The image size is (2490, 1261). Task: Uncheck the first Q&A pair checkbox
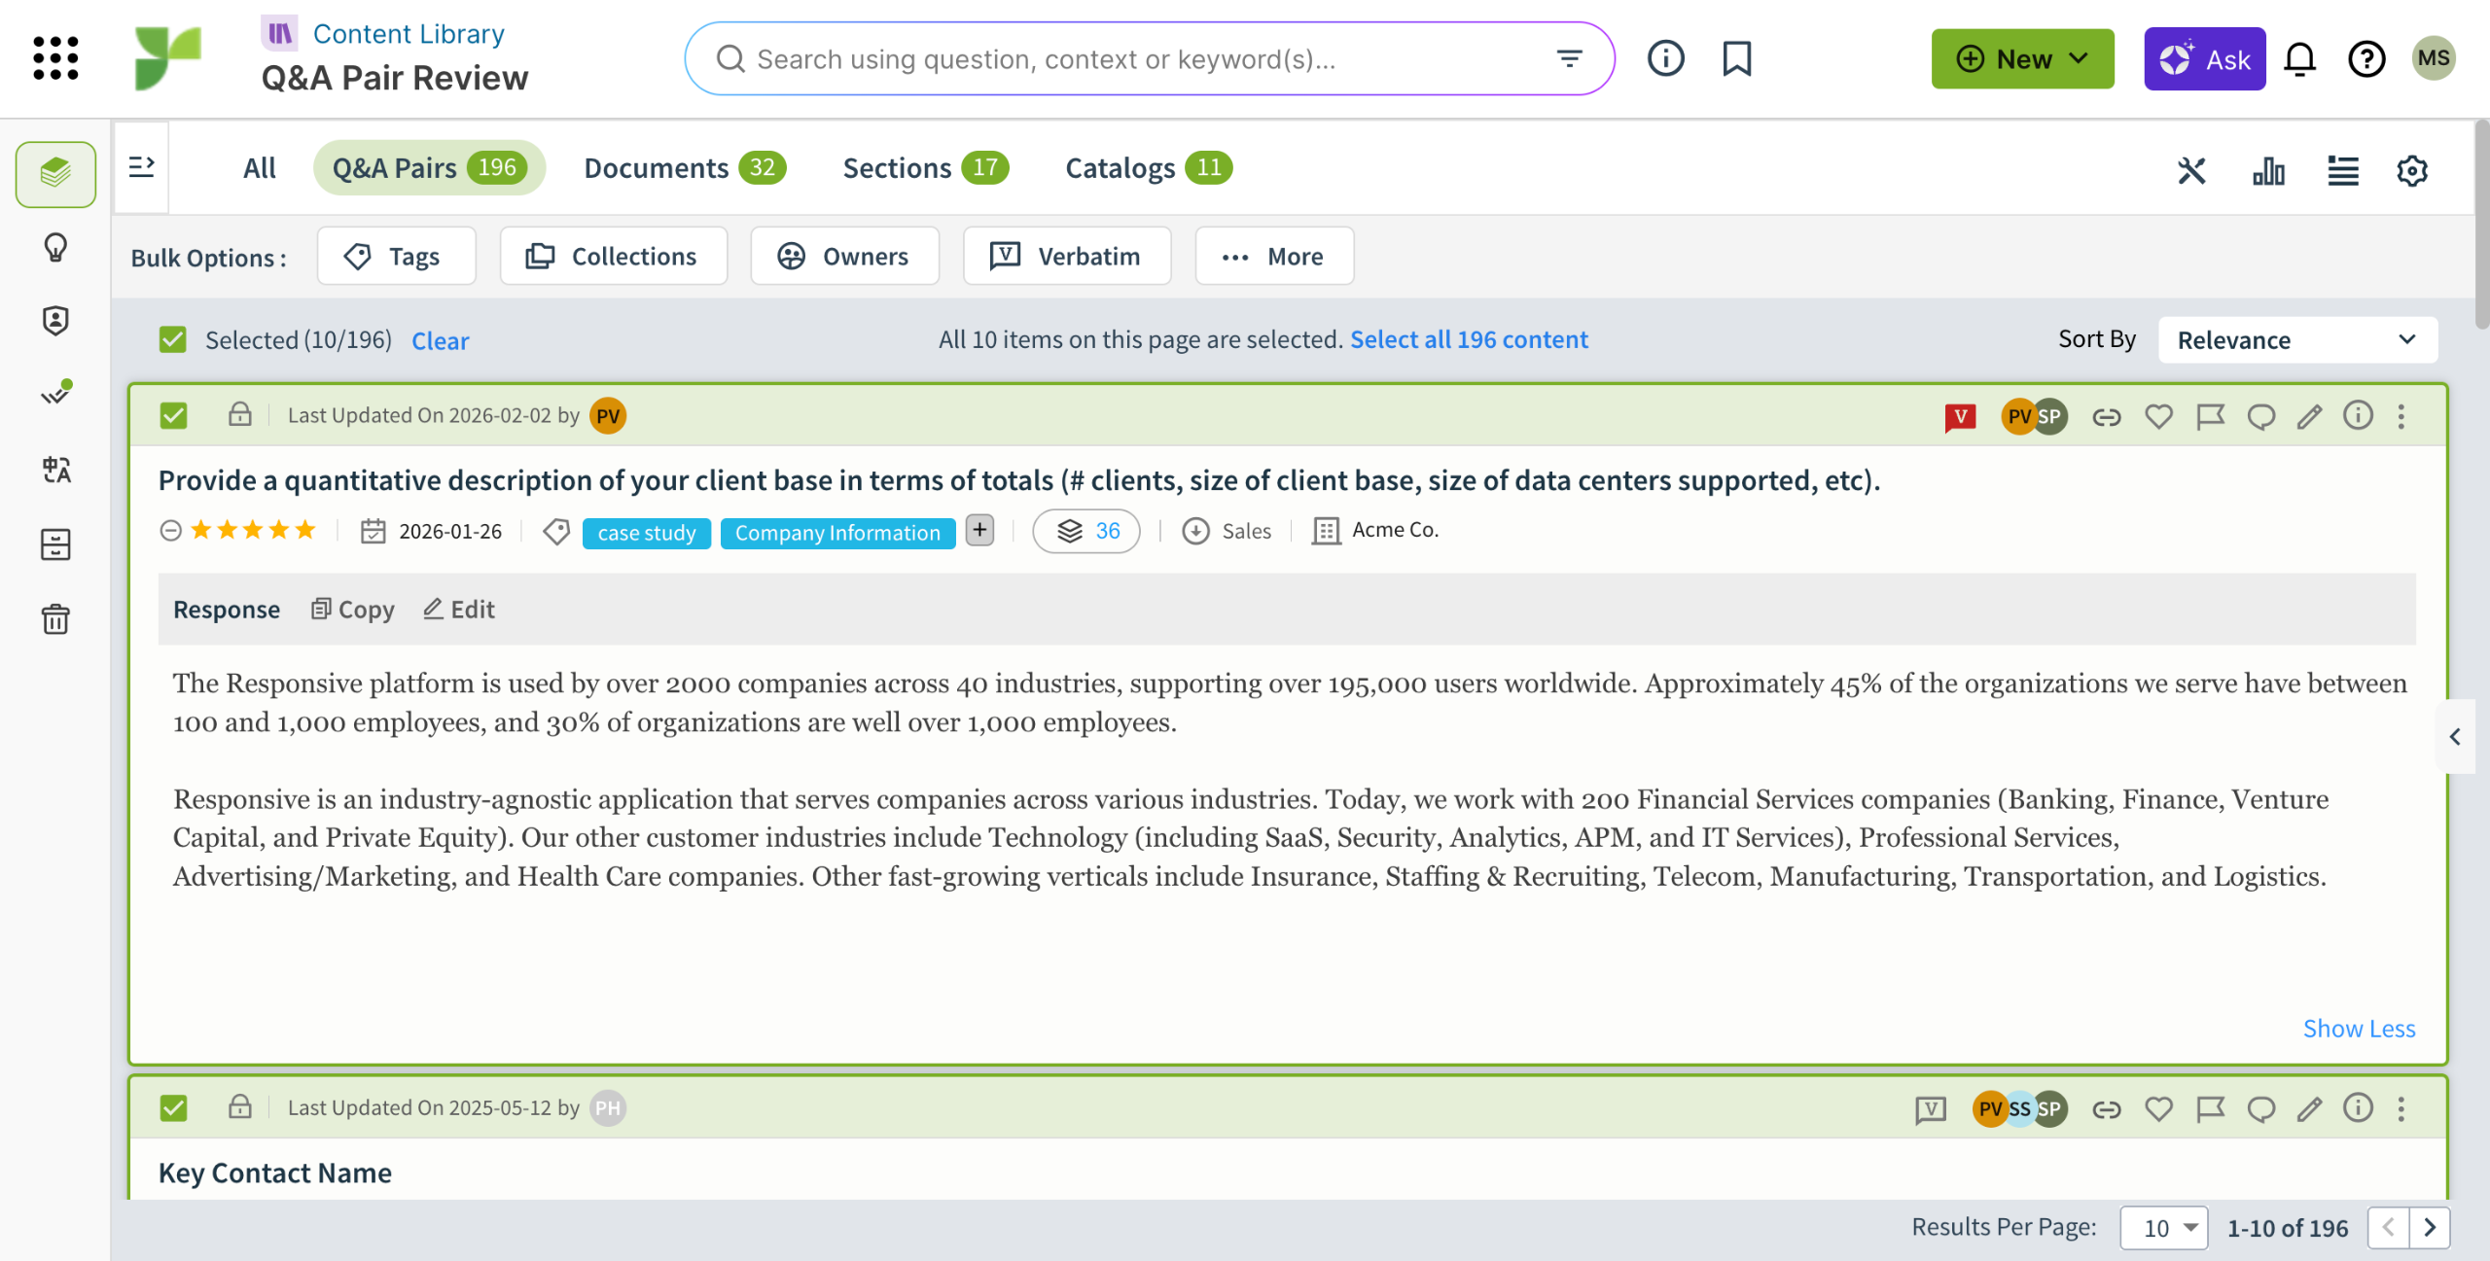(x=173, y=416)
